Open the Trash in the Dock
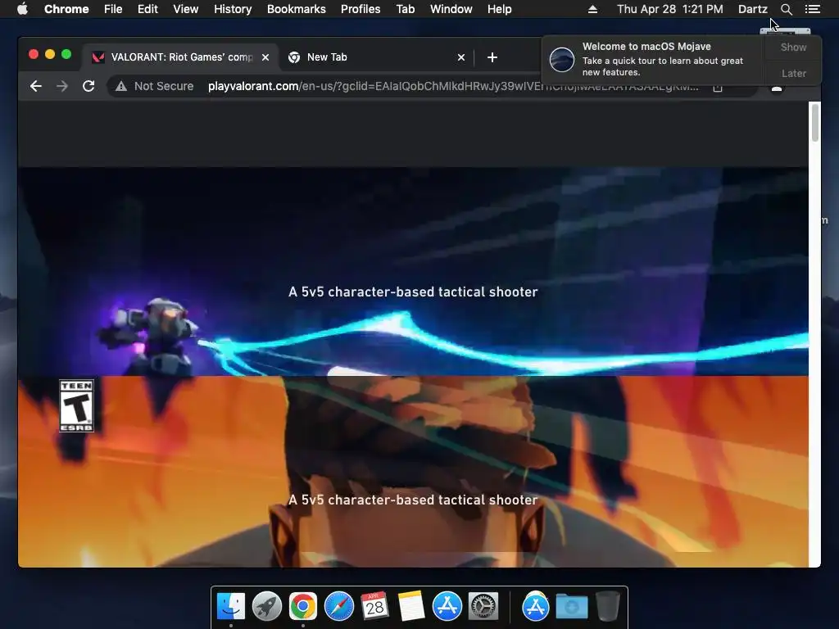Screen dimensions: 839x629 pyautogui.click(x=608, y=607)
